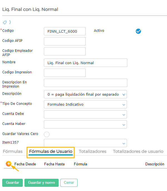The image size is (167, 191).
Task: Uncheck the Activo checkbox
Action: [138, 31]
